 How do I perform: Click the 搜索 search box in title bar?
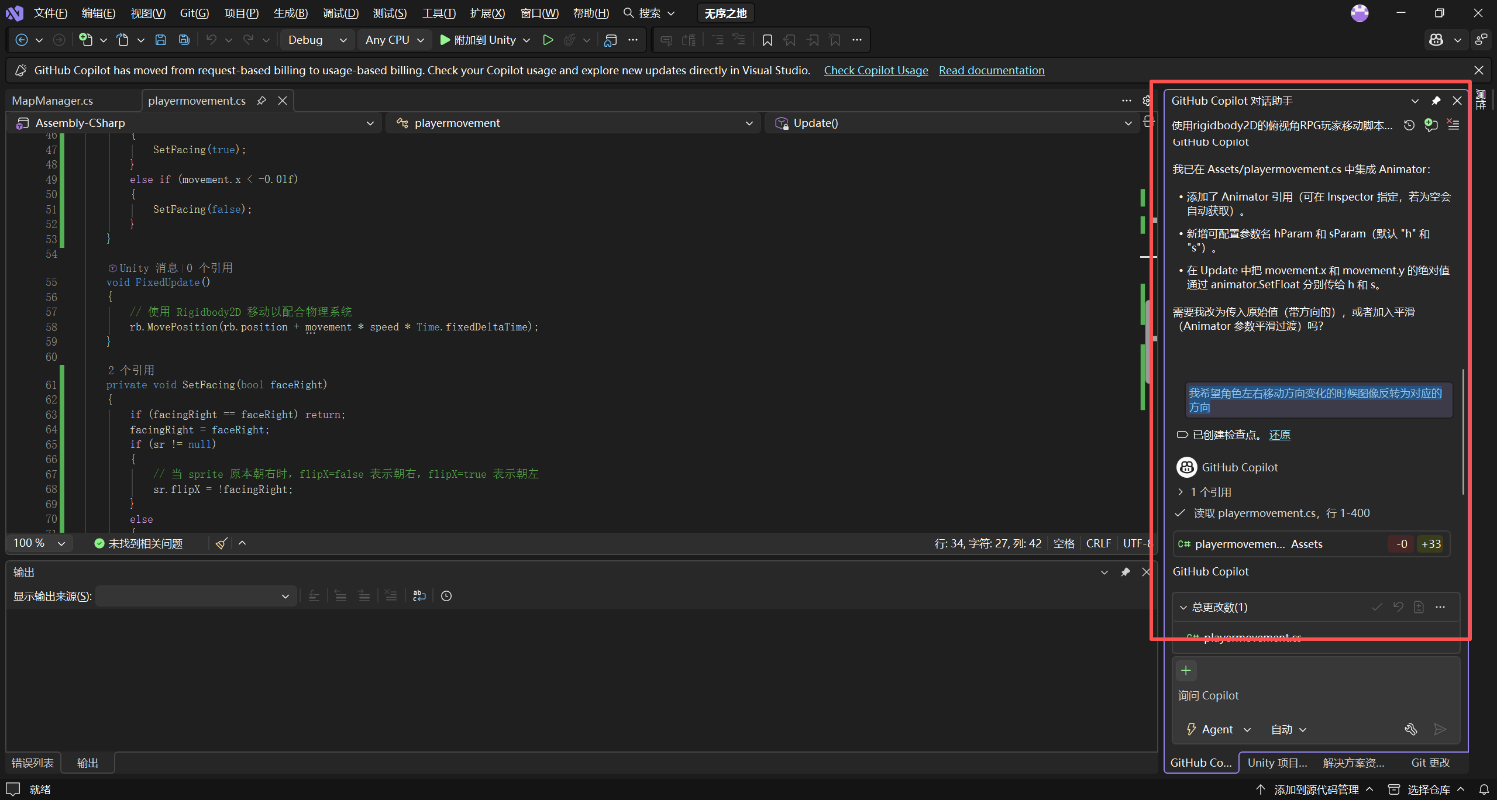point(649,13)
